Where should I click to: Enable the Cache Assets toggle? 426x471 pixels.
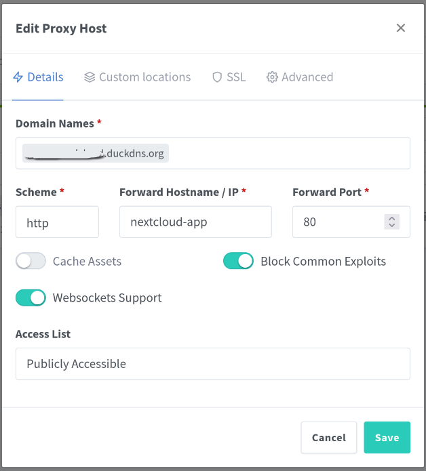pyautogui.click(x=31, y=261)
